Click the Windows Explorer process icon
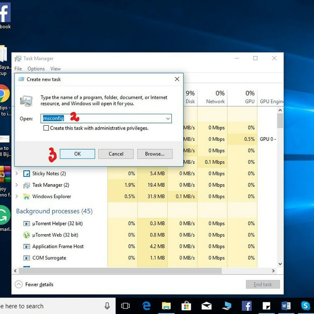Screen dimensions: 314x314 [x=26, y=197]
